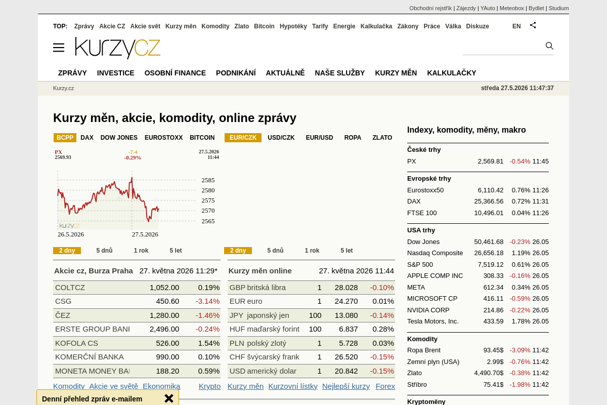Open the COLTCZ stock row

(x=137, y=288)
